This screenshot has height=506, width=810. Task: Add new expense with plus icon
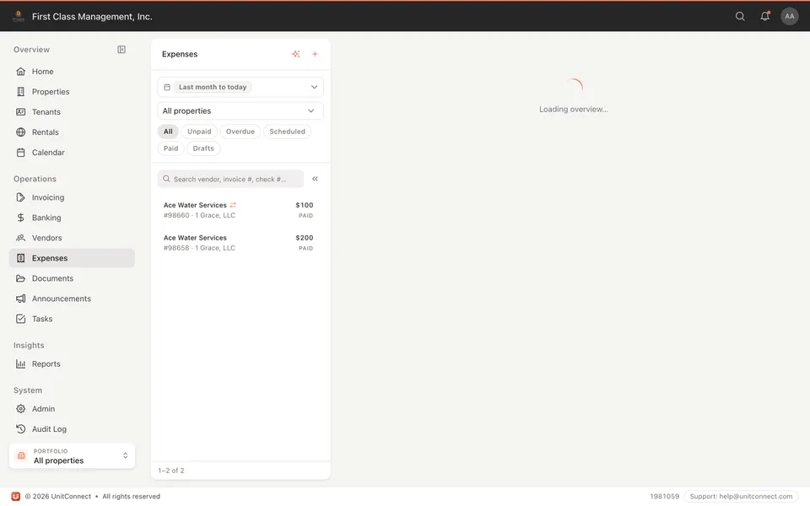tap(315, 54)
